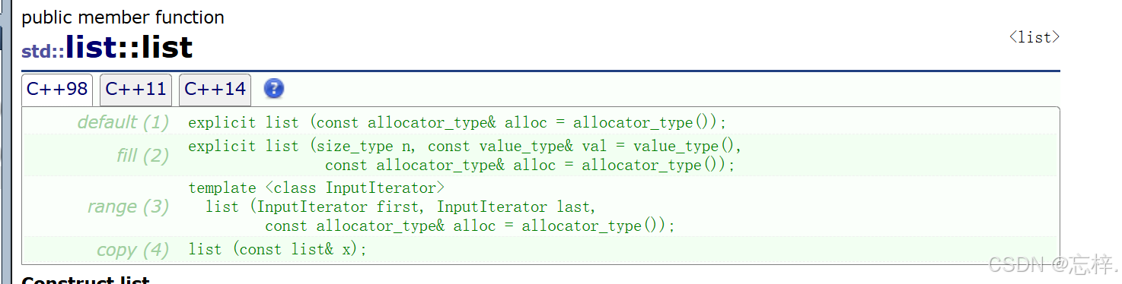Screen dimensions: 1122x284
Task: Switch to the C++98 tab
Action: click(x=57, y=90)
